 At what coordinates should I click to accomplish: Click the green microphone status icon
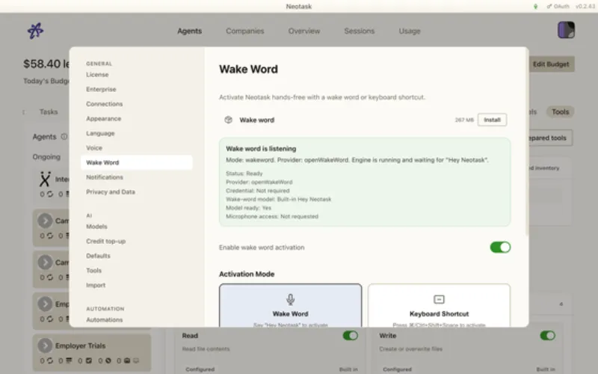(x=535, y=7)
